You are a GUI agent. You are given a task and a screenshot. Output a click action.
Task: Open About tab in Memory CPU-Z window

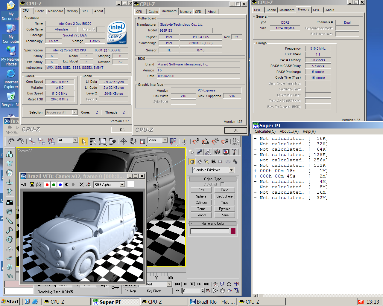330,10
